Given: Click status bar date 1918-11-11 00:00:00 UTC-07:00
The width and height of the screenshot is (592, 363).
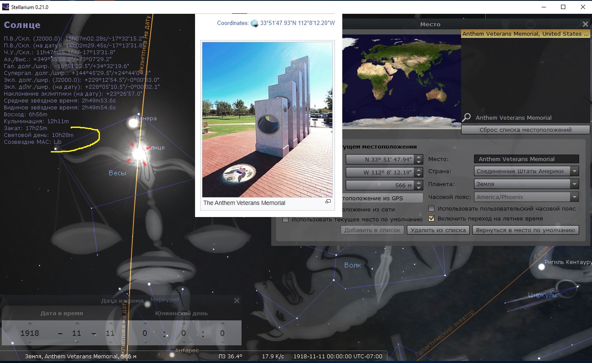Looking at the screenshot, I should 338,356.
